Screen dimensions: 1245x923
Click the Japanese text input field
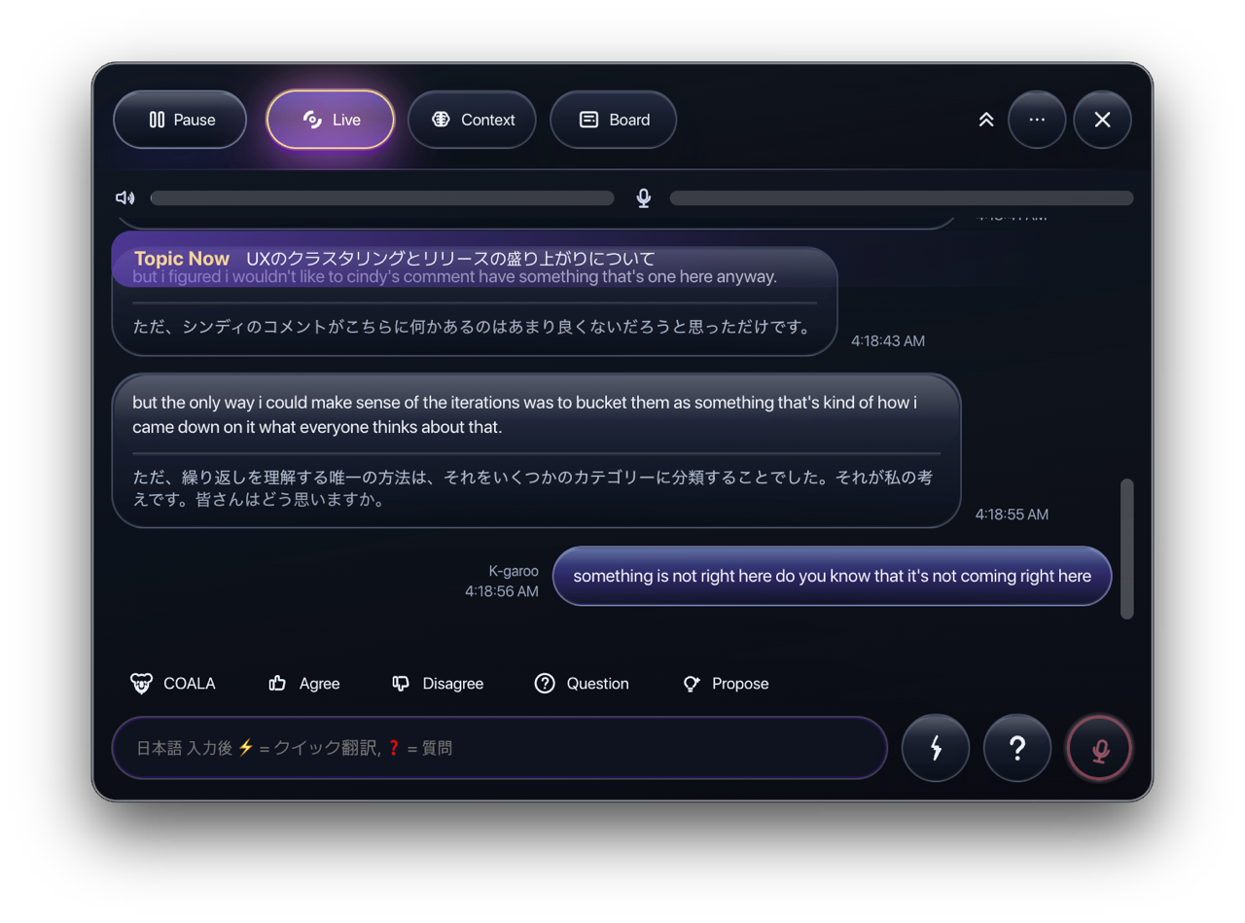[x=499, y=748]
